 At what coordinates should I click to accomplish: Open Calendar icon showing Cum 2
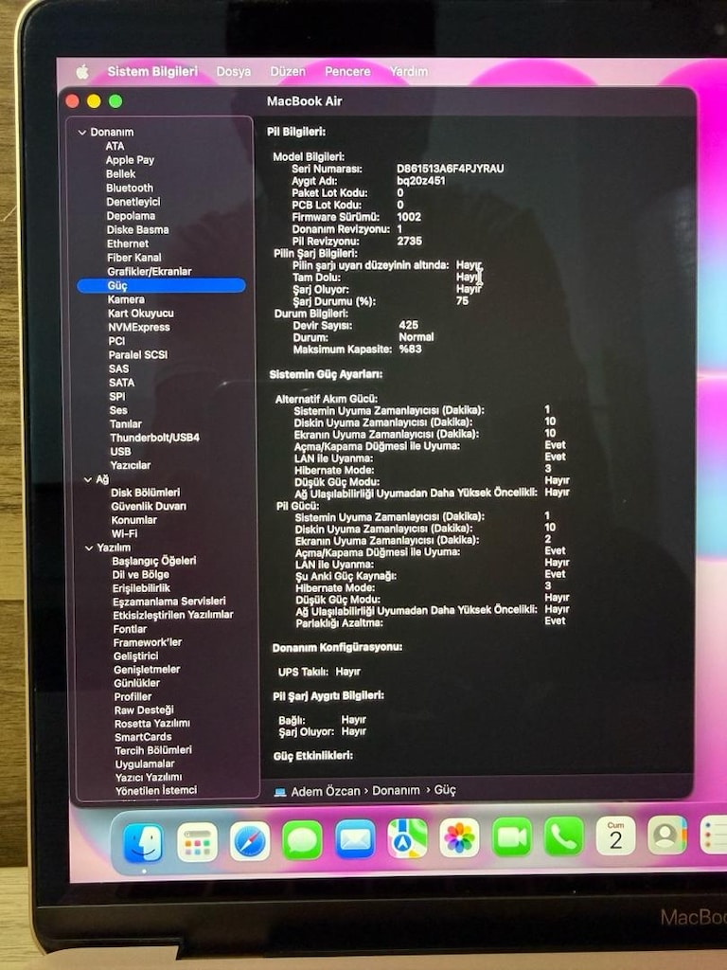click(615, 835)
